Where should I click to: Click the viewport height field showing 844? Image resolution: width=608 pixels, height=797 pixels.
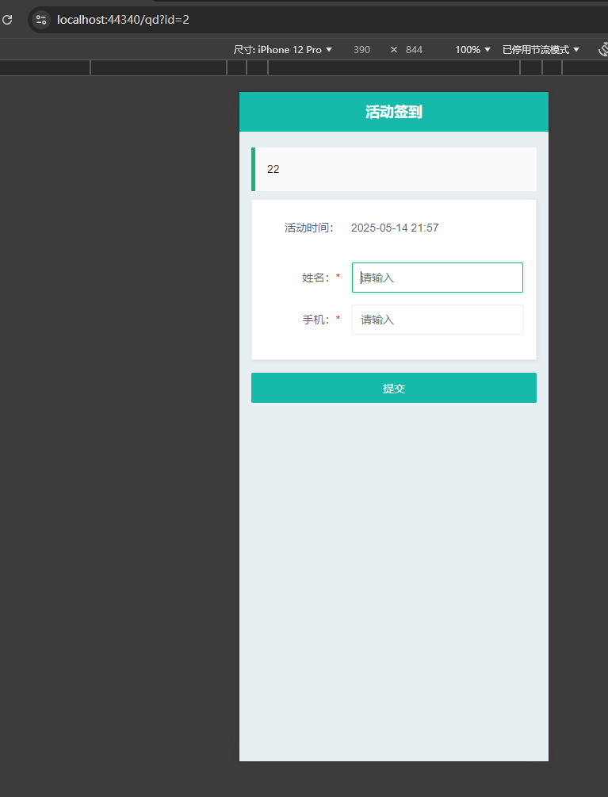pos(414,49)
